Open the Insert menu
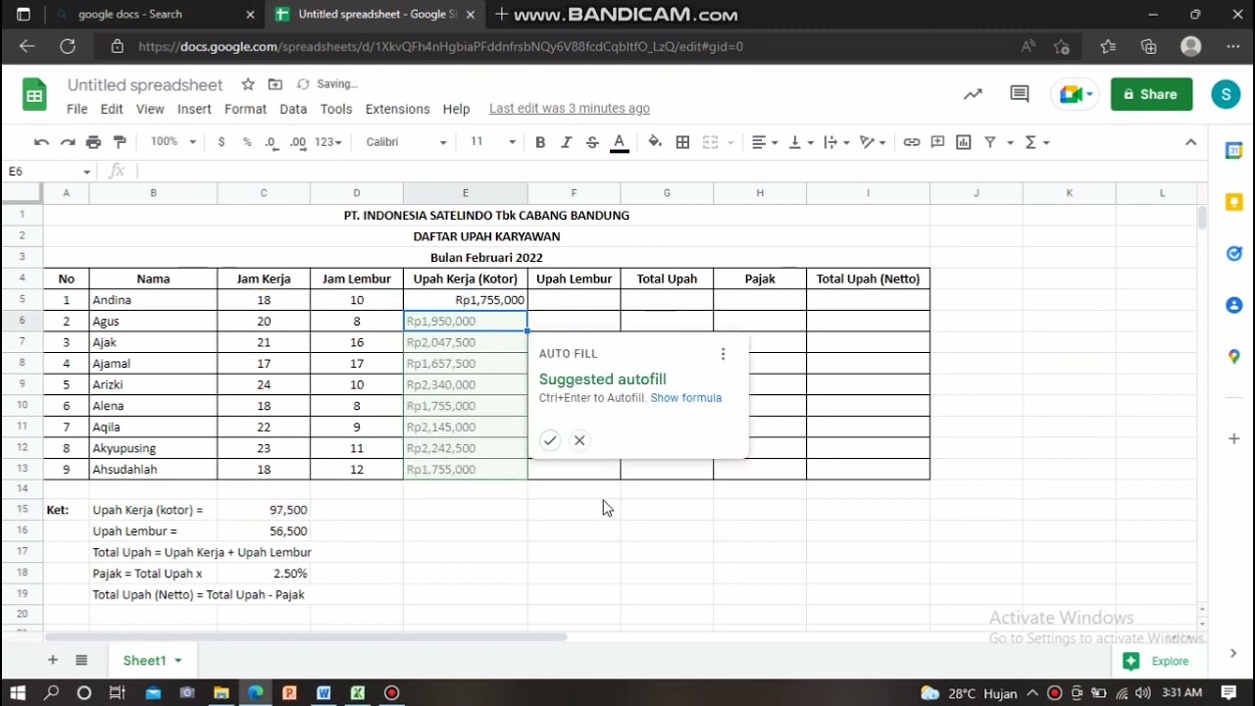The image size is (1255, 706). [x=194, y=109]
